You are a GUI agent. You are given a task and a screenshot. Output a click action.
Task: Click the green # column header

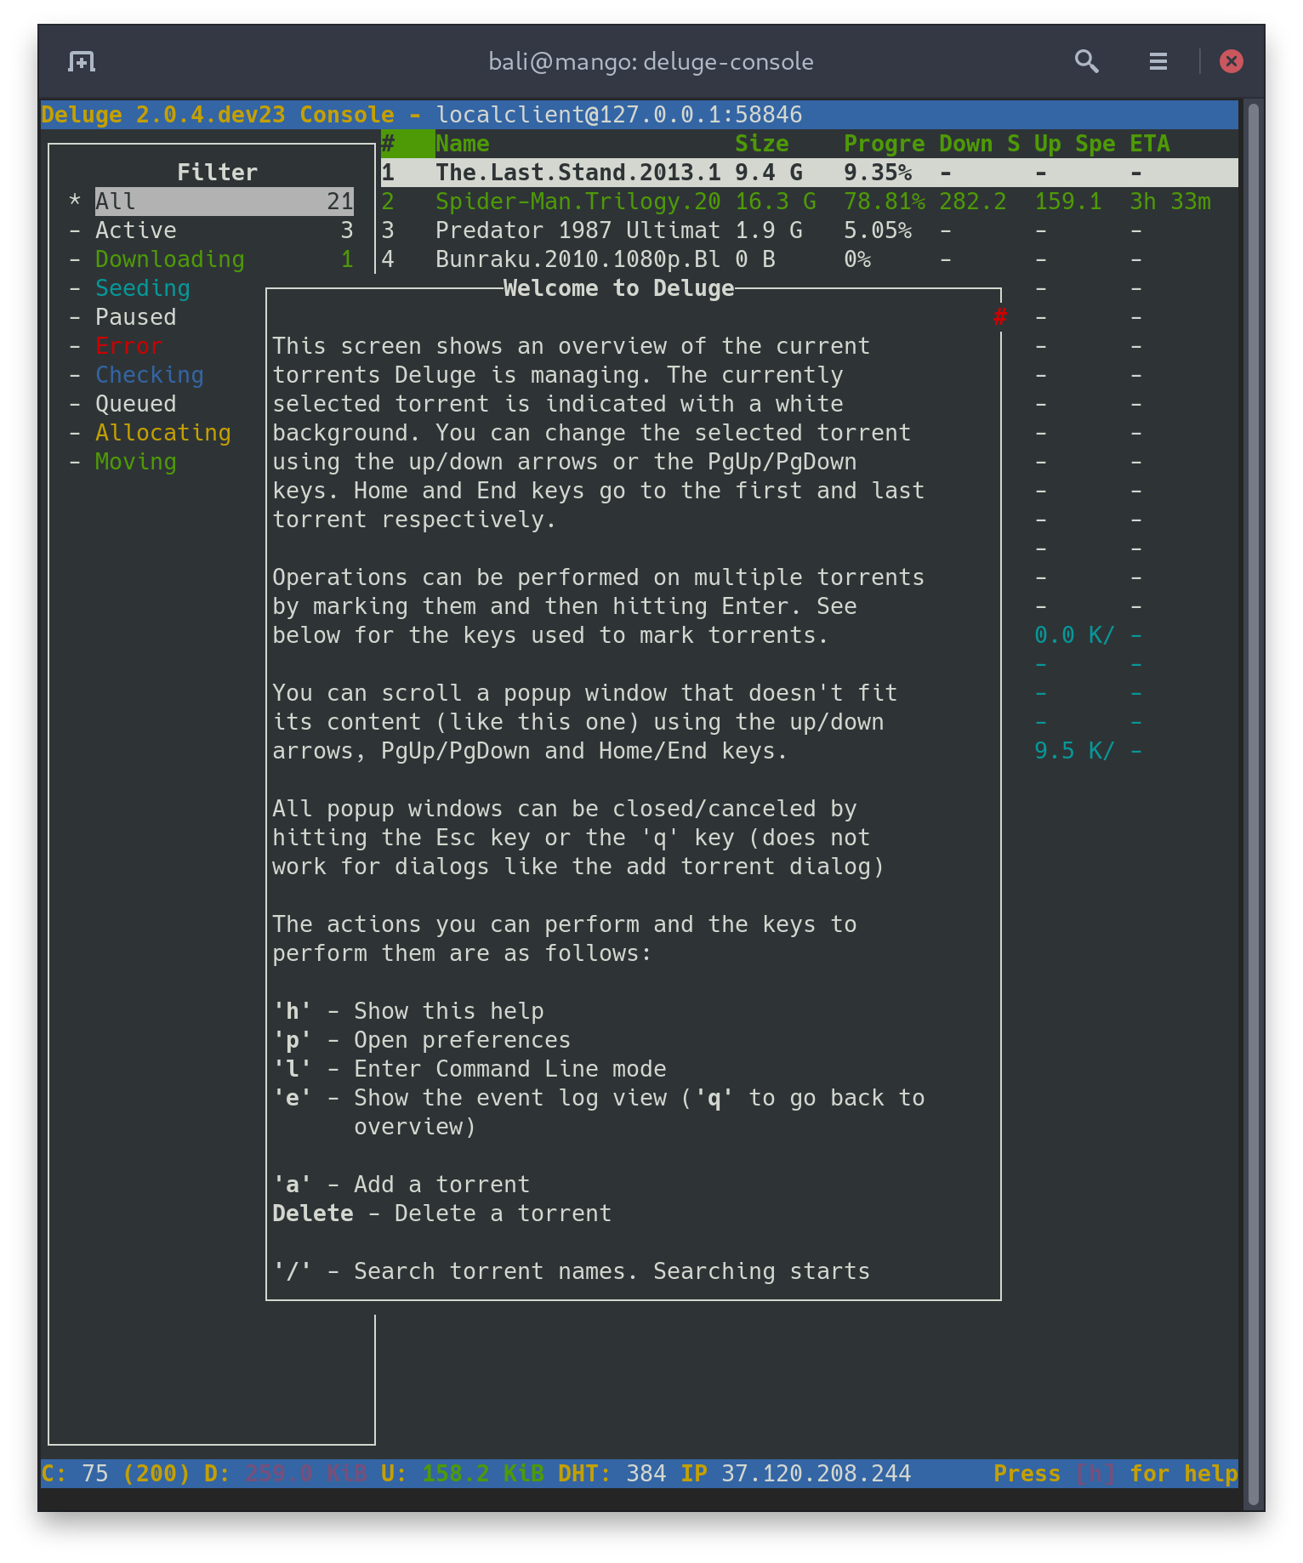[407, 144]
